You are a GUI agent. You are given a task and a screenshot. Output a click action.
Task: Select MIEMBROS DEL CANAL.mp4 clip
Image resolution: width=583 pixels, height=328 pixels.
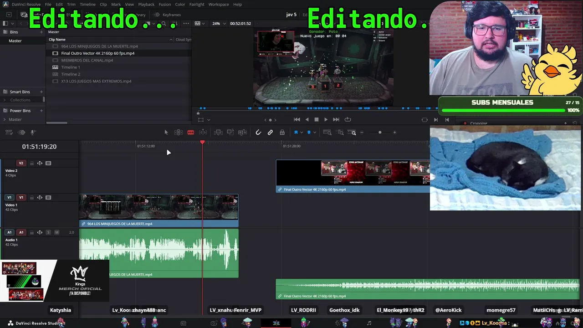[x=87, y=60]
